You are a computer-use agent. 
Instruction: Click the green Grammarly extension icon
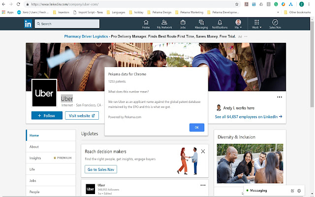click(276, 4)
